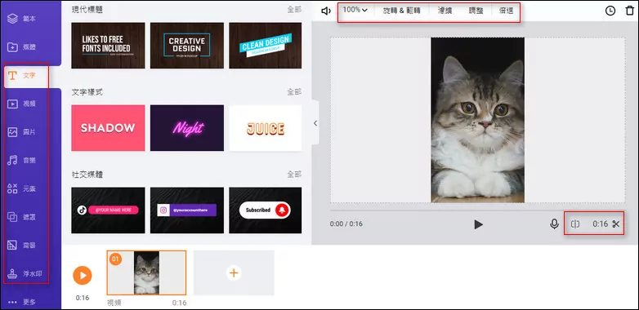View all 文字樣式 text style templates
Screen dimensions: 639x310
point(294,92)
